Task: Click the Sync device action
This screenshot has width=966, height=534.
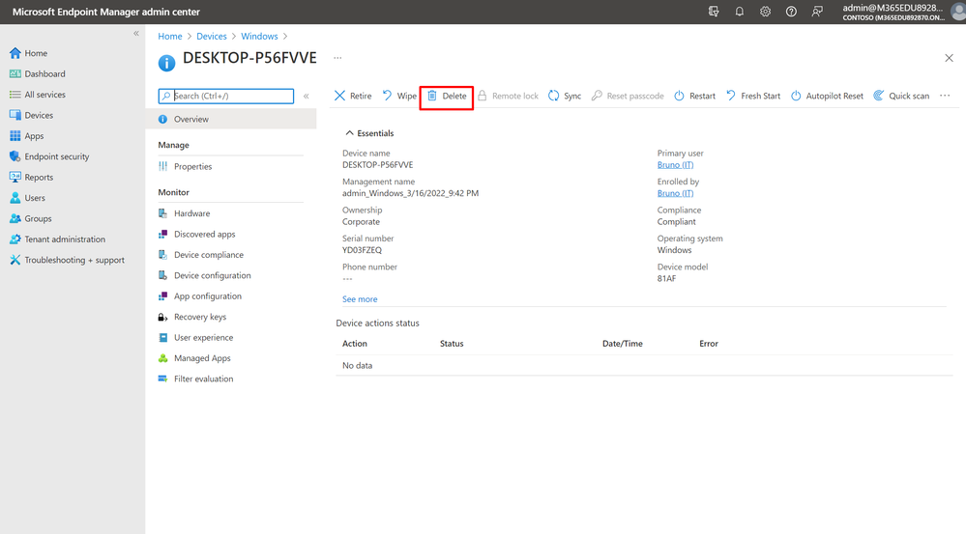Action: pyautogui.click(x=565, y=96)
